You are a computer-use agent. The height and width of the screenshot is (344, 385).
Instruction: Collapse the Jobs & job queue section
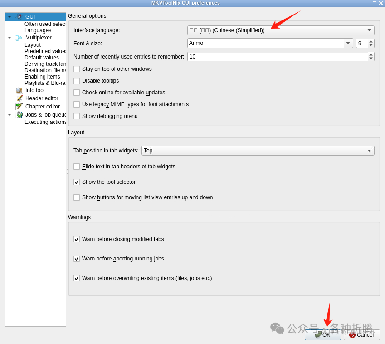coord(10,115)
